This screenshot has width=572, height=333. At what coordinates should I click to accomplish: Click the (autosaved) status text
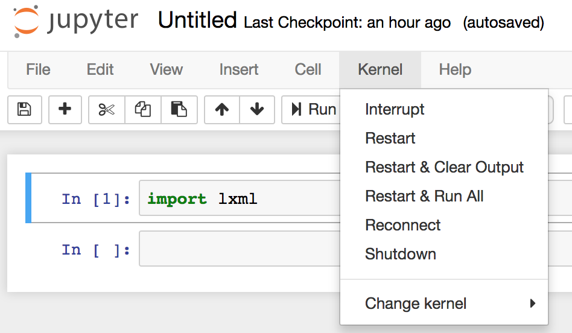click(503, 22)
